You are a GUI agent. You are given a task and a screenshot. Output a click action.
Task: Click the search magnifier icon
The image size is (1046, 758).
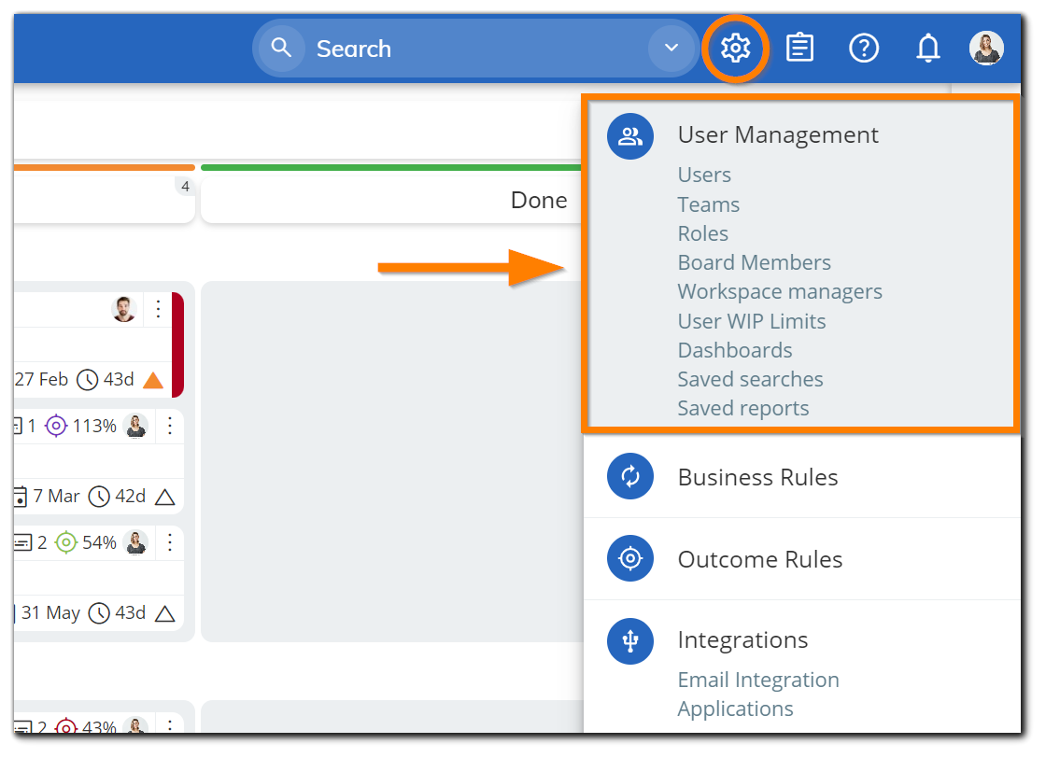(x=281, y=48)
